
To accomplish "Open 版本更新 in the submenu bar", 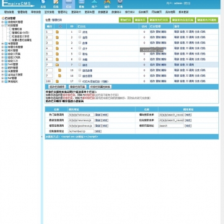I will coord(183,12).
